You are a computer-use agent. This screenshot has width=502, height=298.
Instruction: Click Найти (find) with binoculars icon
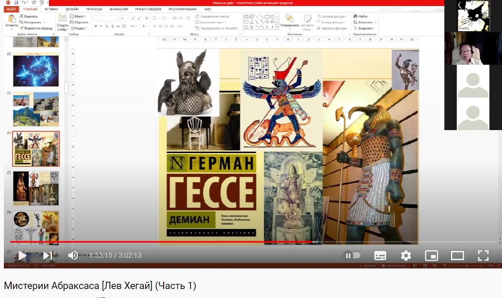(360, 16)
